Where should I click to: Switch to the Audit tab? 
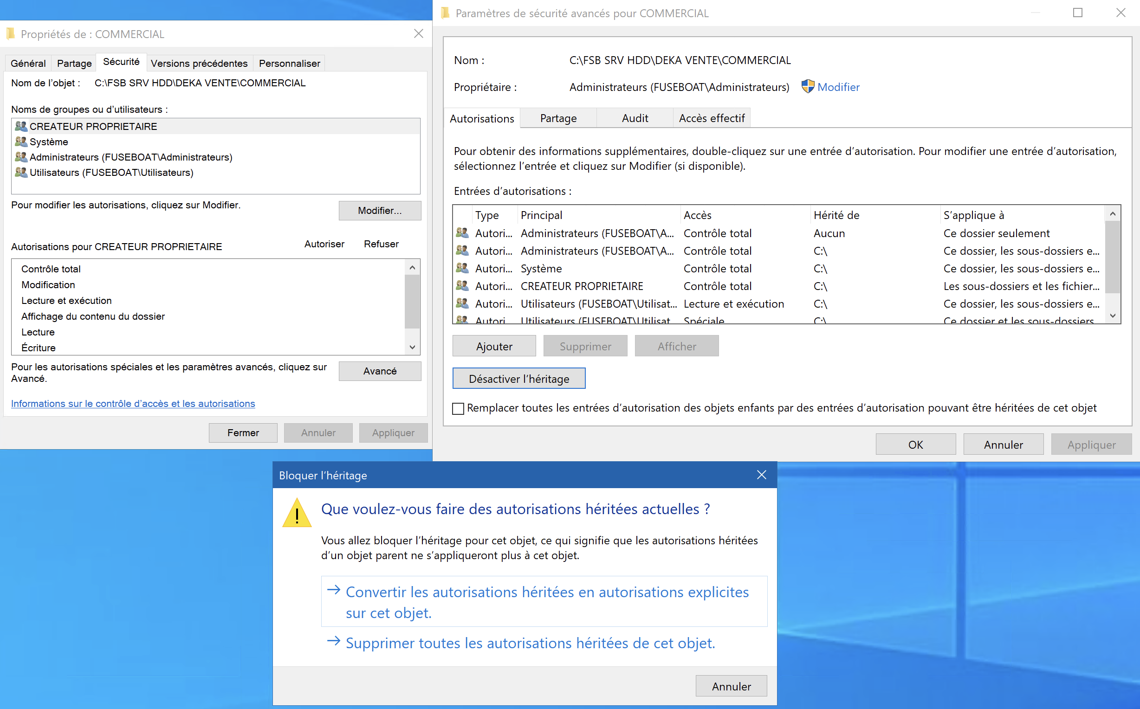click(635, 118)
